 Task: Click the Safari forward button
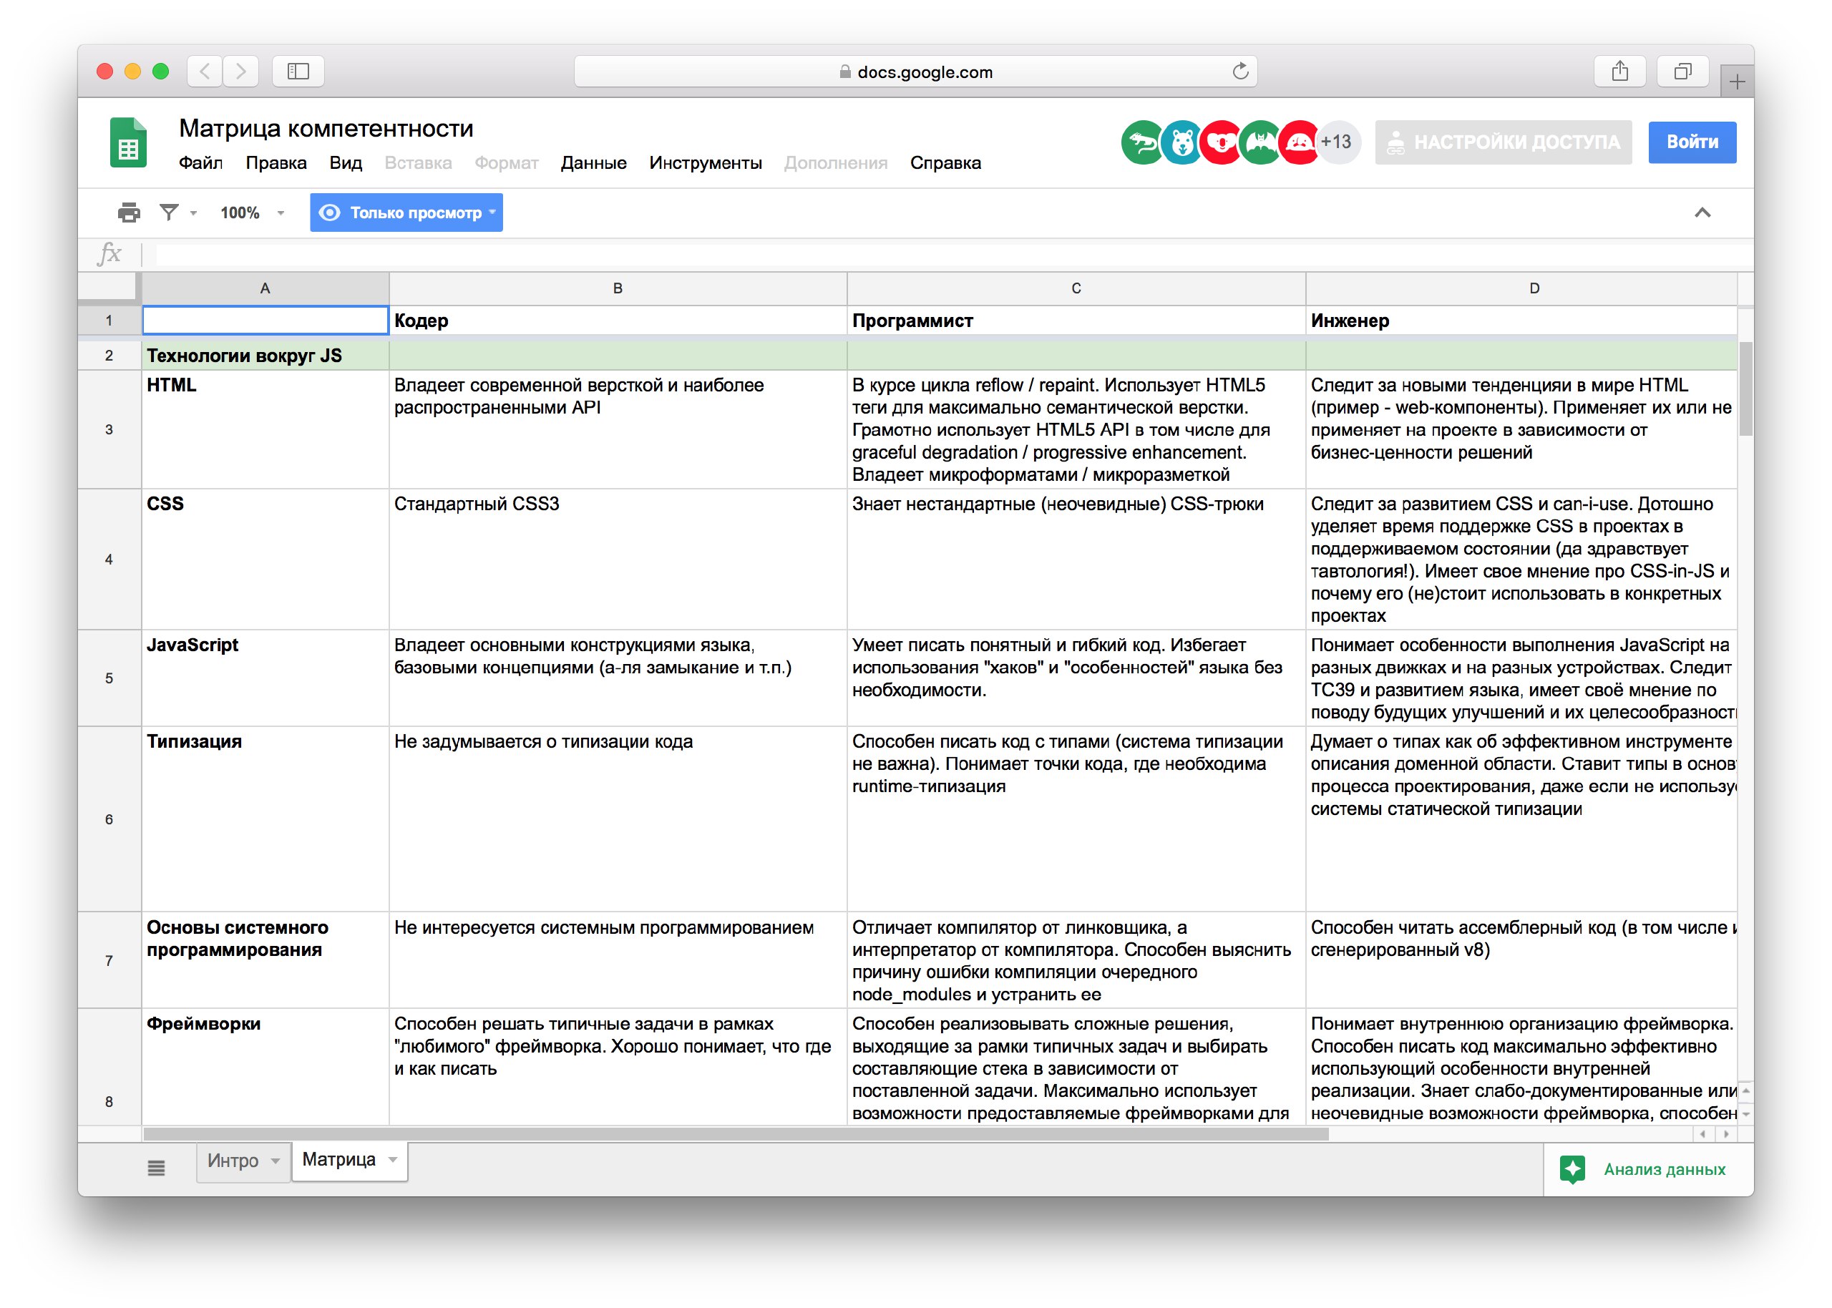(240, 72)
